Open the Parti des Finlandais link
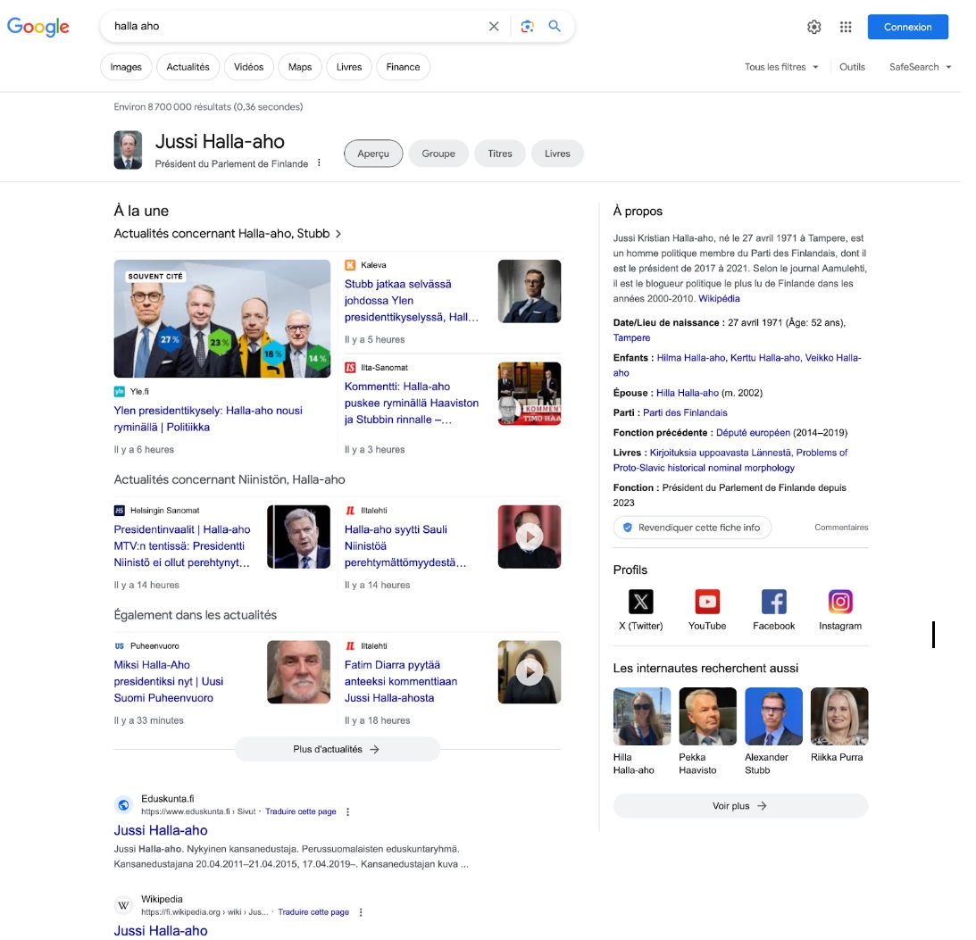Viewport: 976px width, 940px height. [x=685, y=412]
